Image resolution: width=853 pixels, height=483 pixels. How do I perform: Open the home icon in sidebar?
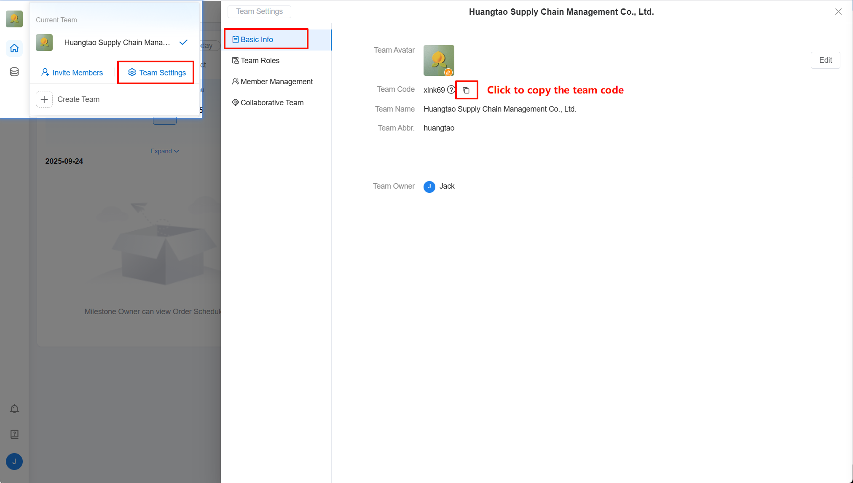14,48
